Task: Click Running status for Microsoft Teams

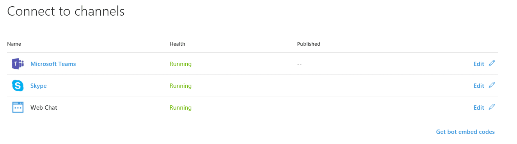Action: [x=181, y=64]
